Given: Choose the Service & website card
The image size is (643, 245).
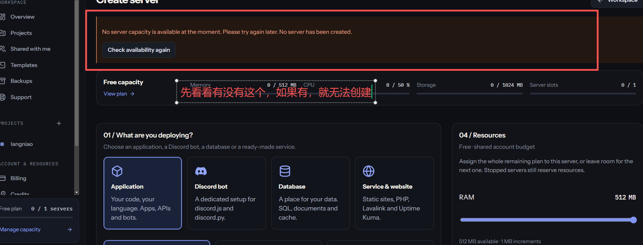Looking at the screenshot, I should coord(394,193).
